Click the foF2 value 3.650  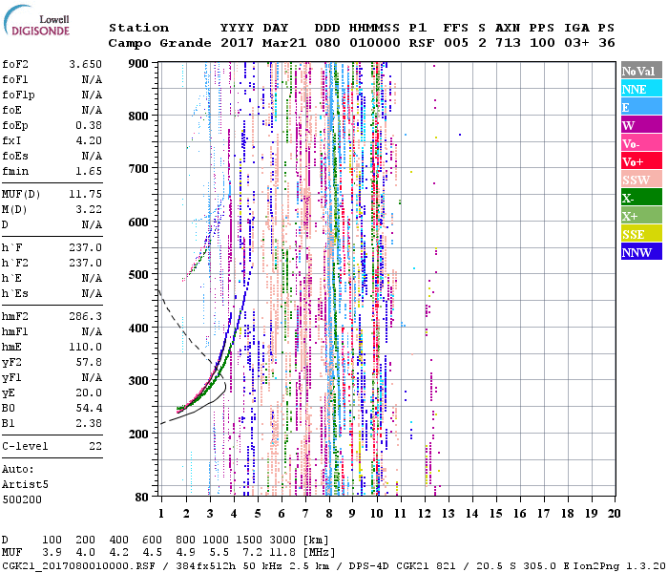(85, 64)
